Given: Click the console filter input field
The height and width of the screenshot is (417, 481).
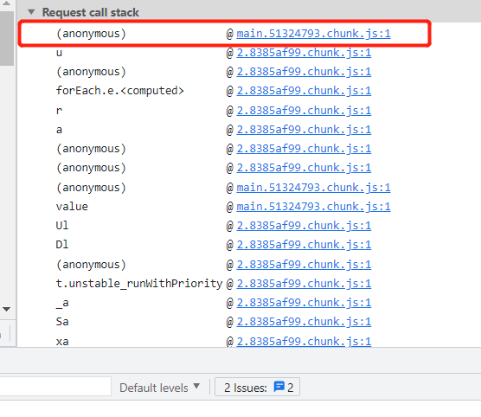Looking at the screenshot, I should [x=55, y=387].
